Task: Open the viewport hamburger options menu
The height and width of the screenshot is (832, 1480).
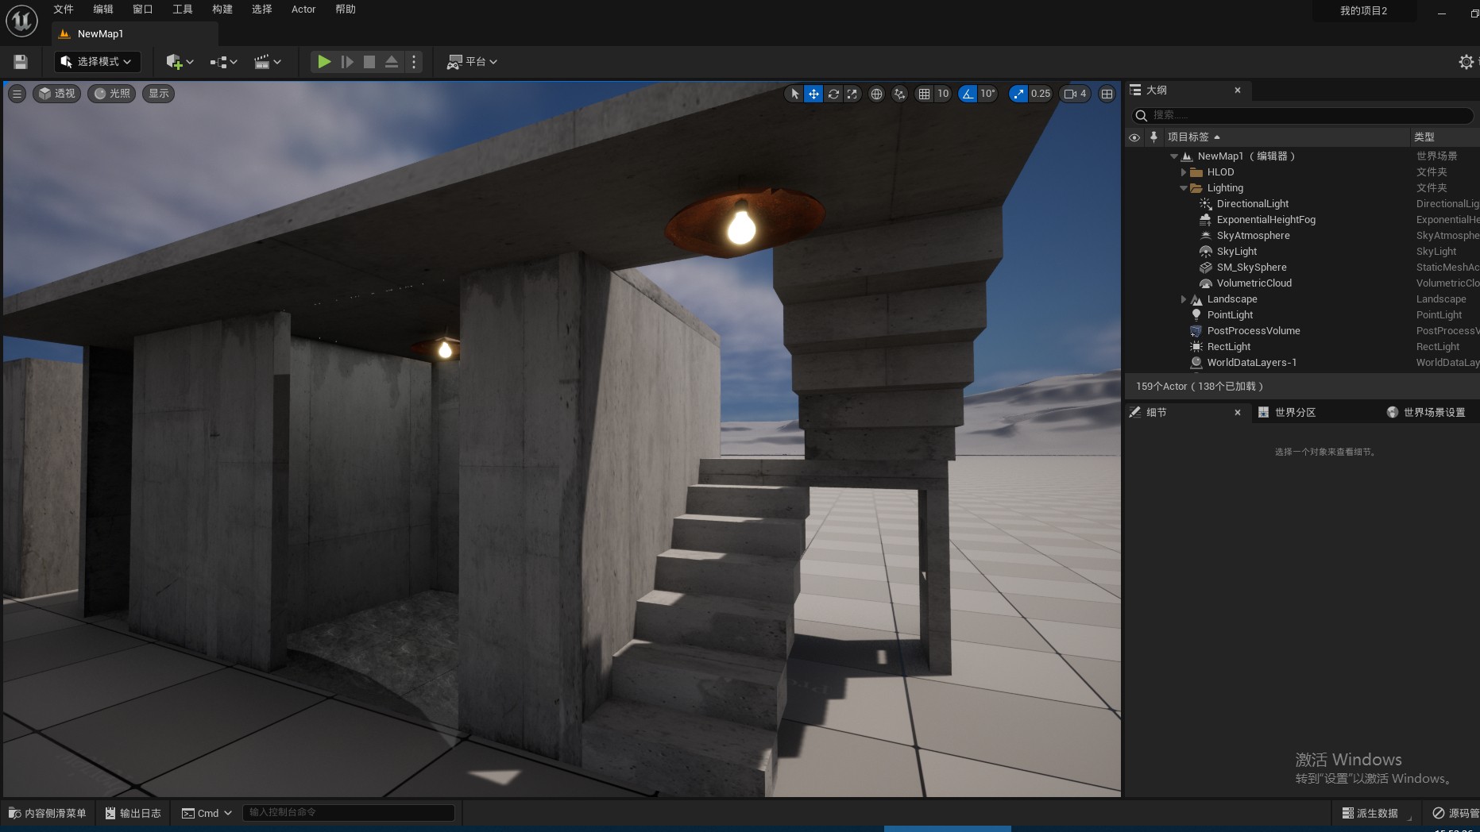Action: 17,94
